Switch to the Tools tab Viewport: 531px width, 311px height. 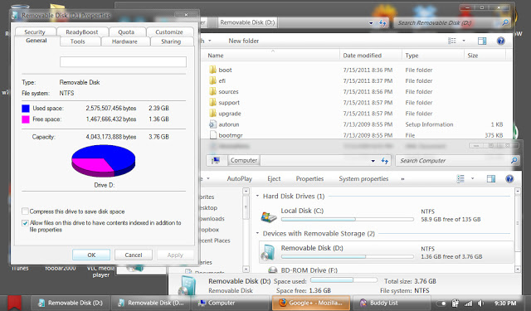pos(77,41)
